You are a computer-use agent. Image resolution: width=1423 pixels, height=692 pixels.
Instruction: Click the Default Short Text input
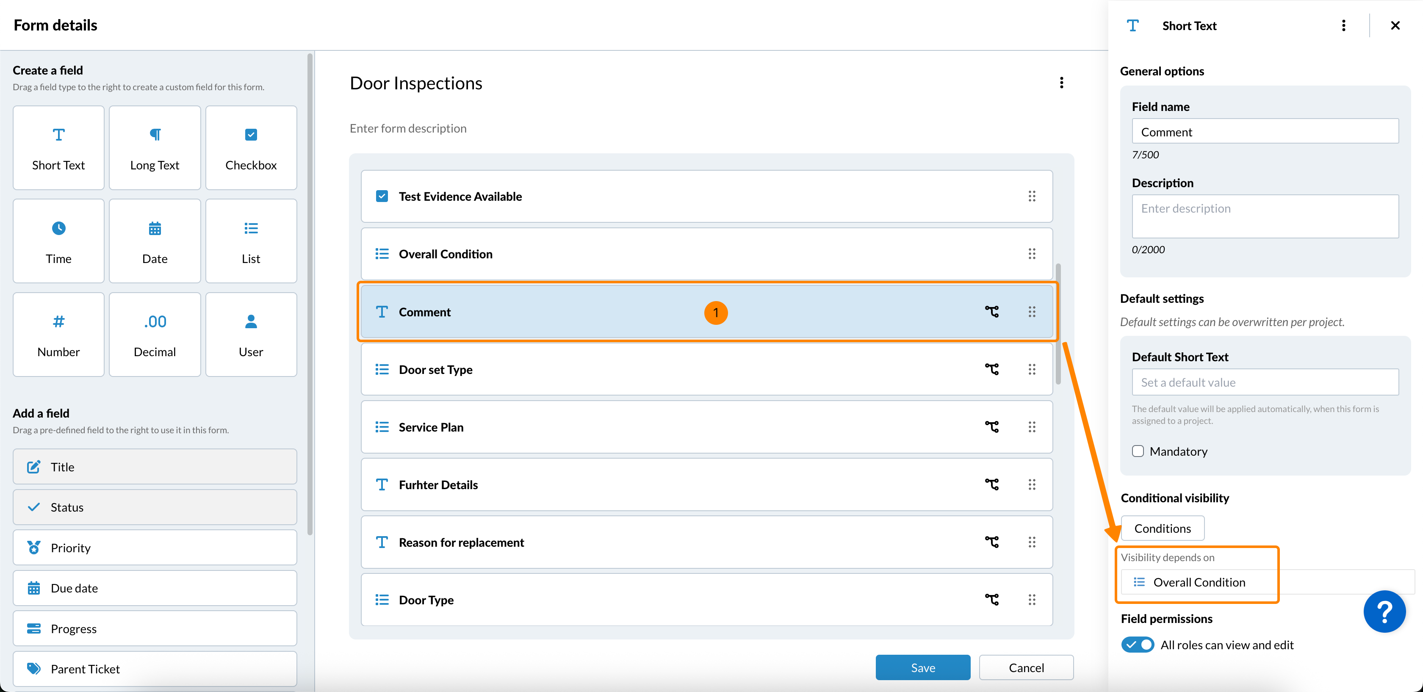point(1265,382)
